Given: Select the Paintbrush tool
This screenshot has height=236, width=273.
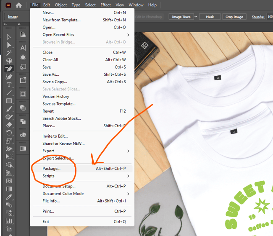Looking at the screenshot, I should [x=9, y=109].
